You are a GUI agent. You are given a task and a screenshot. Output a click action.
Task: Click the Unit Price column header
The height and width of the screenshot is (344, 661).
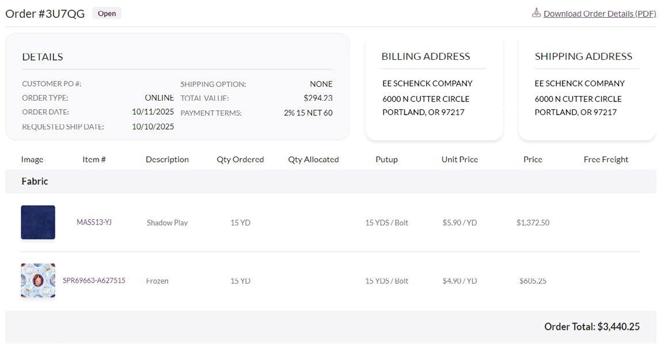tap(459, 159)
